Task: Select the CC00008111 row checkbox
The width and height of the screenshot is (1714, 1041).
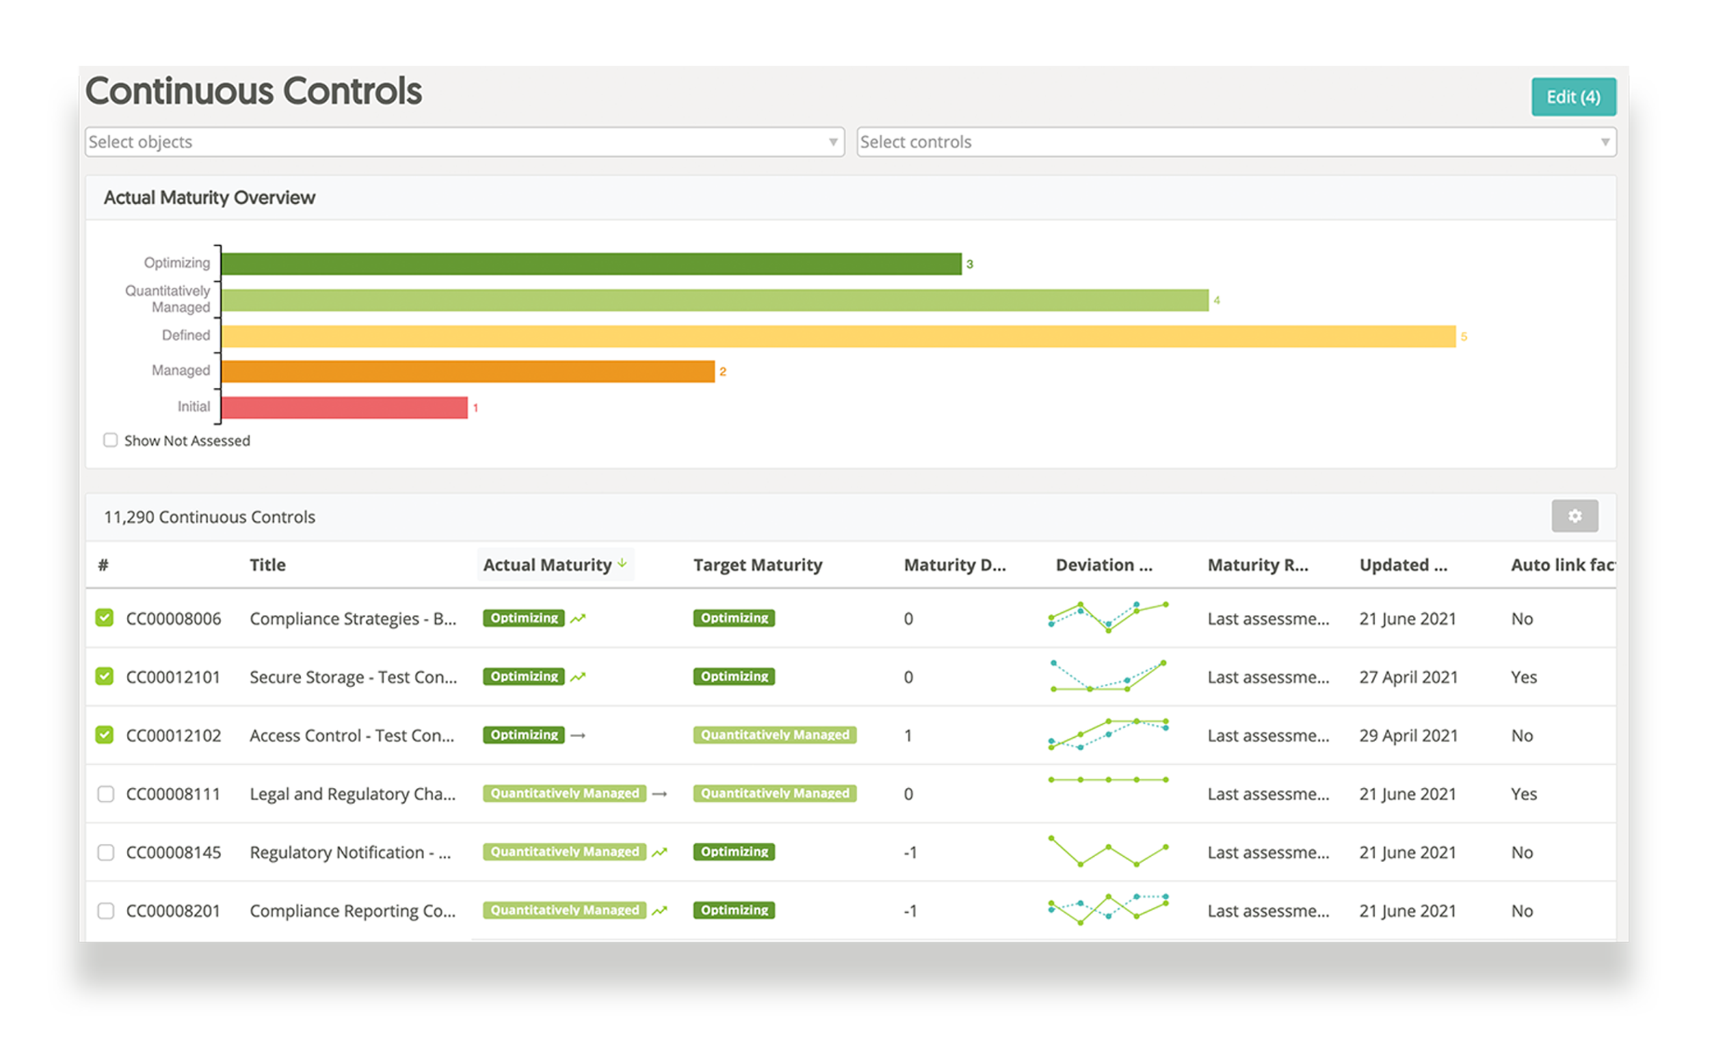Action: coord(106,793)
